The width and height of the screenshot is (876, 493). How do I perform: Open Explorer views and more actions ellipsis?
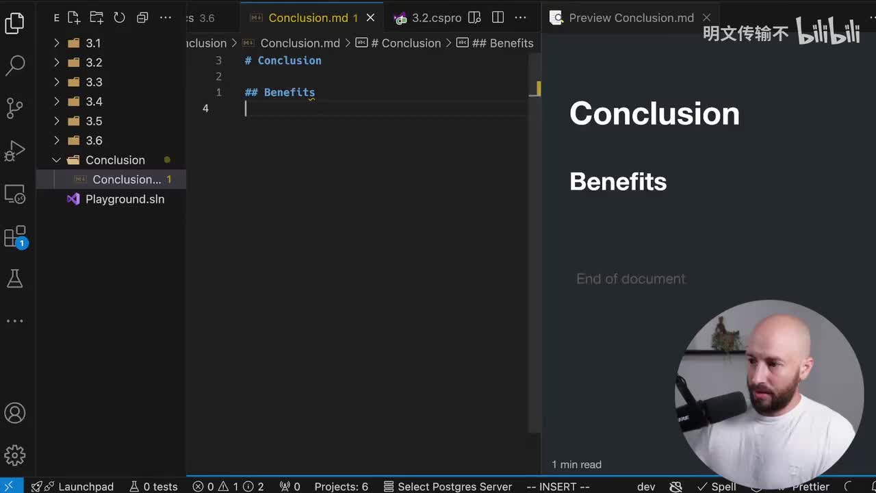click(x=165, y=18)
